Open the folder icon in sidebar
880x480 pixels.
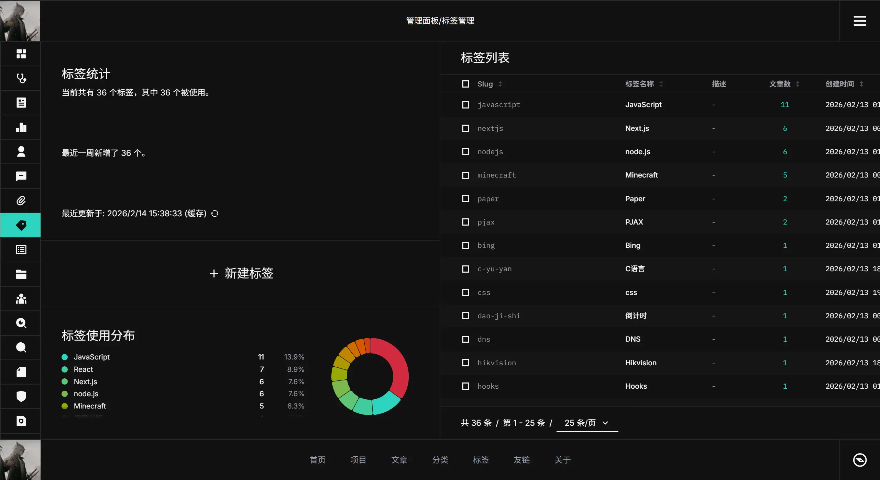tap(21, 274)
